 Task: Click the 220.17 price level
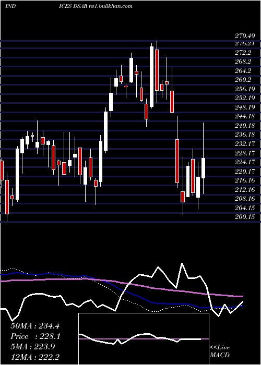[245, 172]
